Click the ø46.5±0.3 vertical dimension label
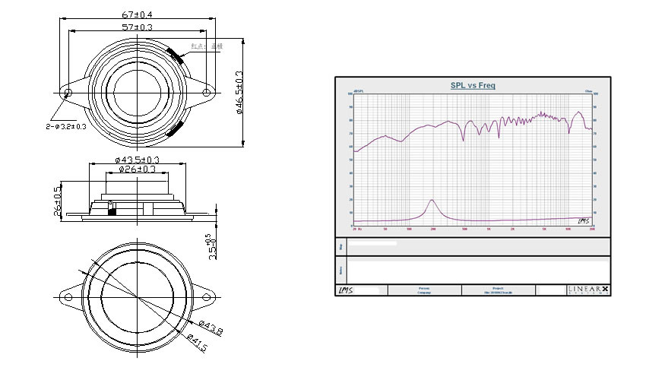This screenshot has height=380, width=646. pos(239,93)
